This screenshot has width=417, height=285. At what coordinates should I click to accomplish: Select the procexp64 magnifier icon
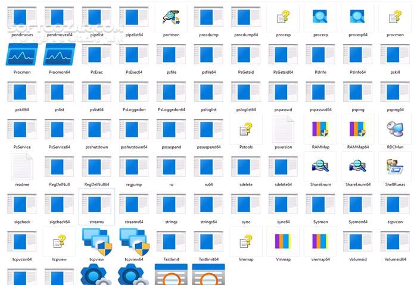[x=357, y=18]
